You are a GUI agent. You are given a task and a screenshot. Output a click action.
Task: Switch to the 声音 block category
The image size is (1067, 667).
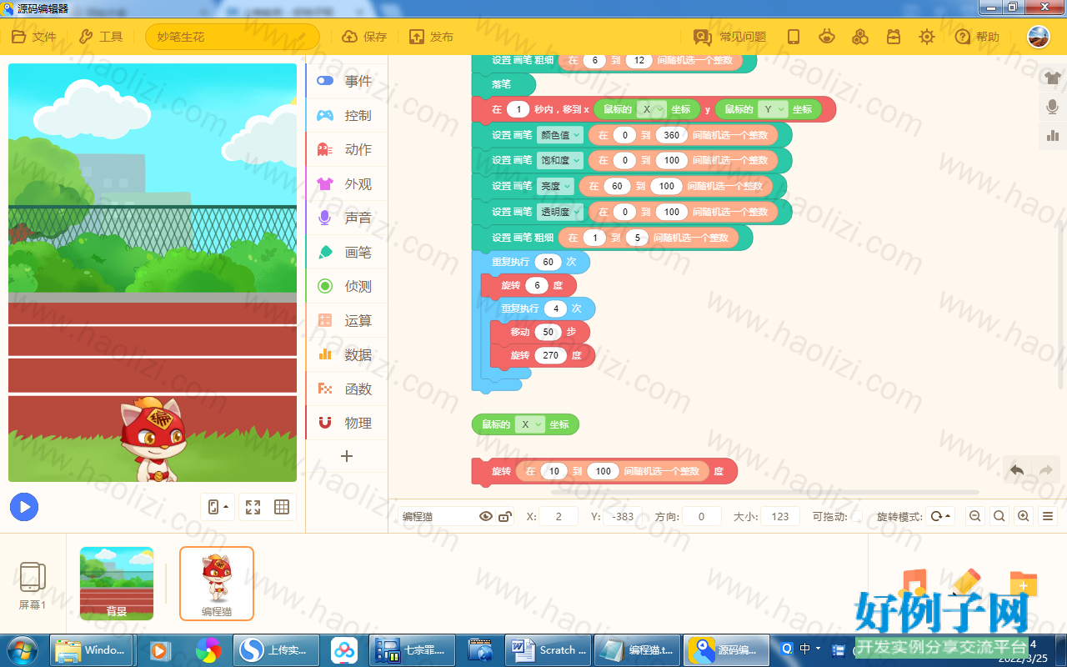click(x=348, y=218)
